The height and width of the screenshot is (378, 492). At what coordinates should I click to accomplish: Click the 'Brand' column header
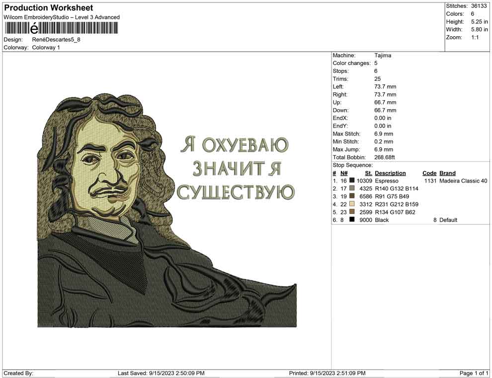447,173
